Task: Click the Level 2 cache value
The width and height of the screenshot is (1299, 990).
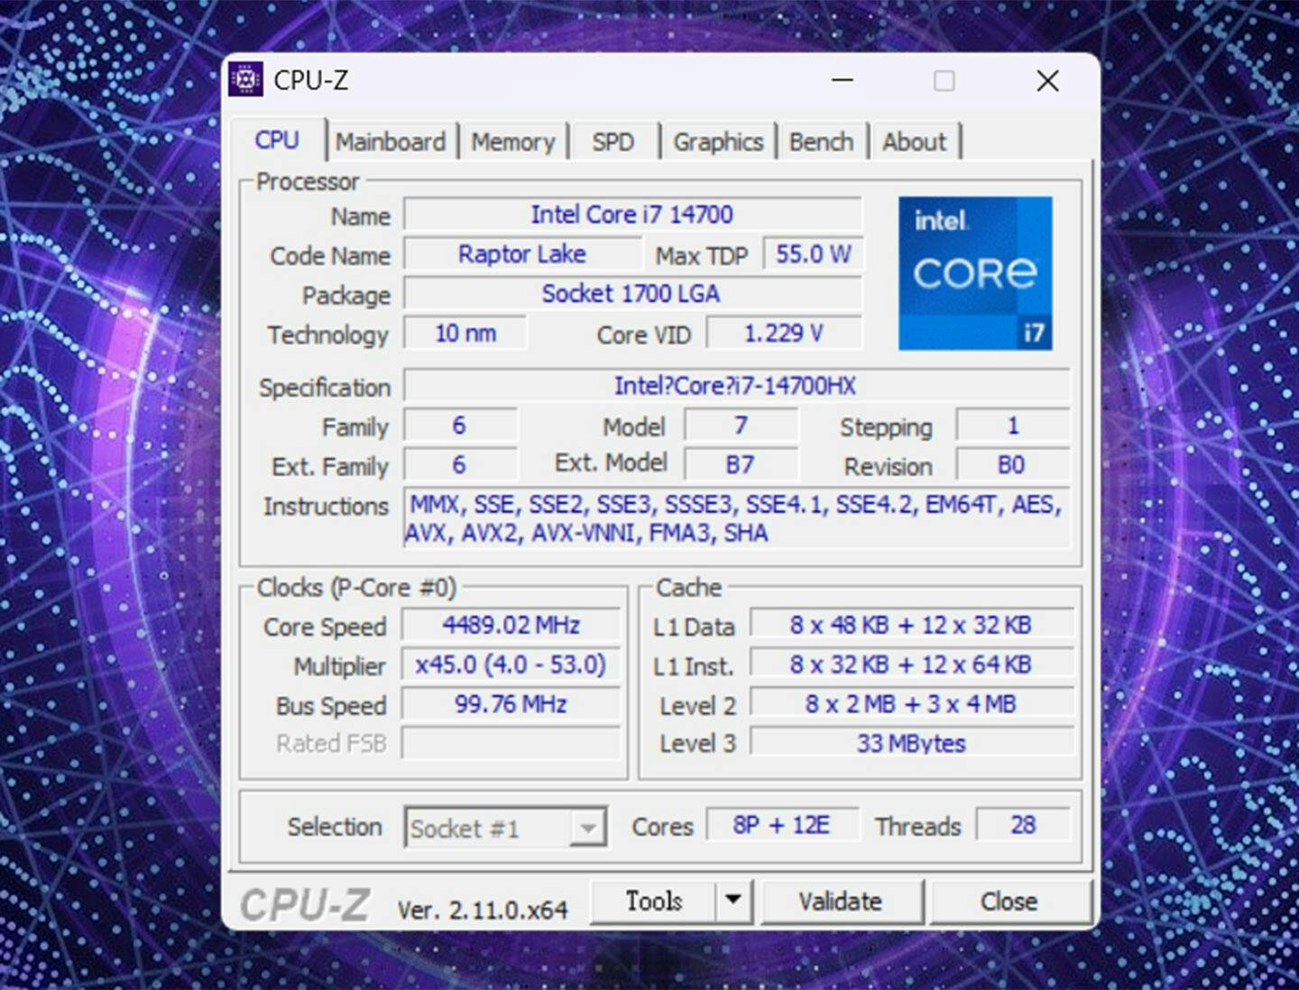Action: click(911, 704)
